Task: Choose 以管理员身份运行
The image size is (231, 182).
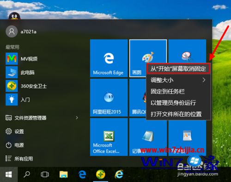Action: [x=178, y=103]
